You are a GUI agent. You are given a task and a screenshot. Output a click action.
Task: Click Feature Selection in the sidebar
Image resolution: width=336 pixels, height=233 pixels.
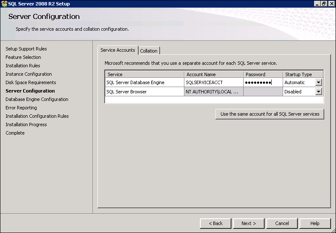[23, 57]
